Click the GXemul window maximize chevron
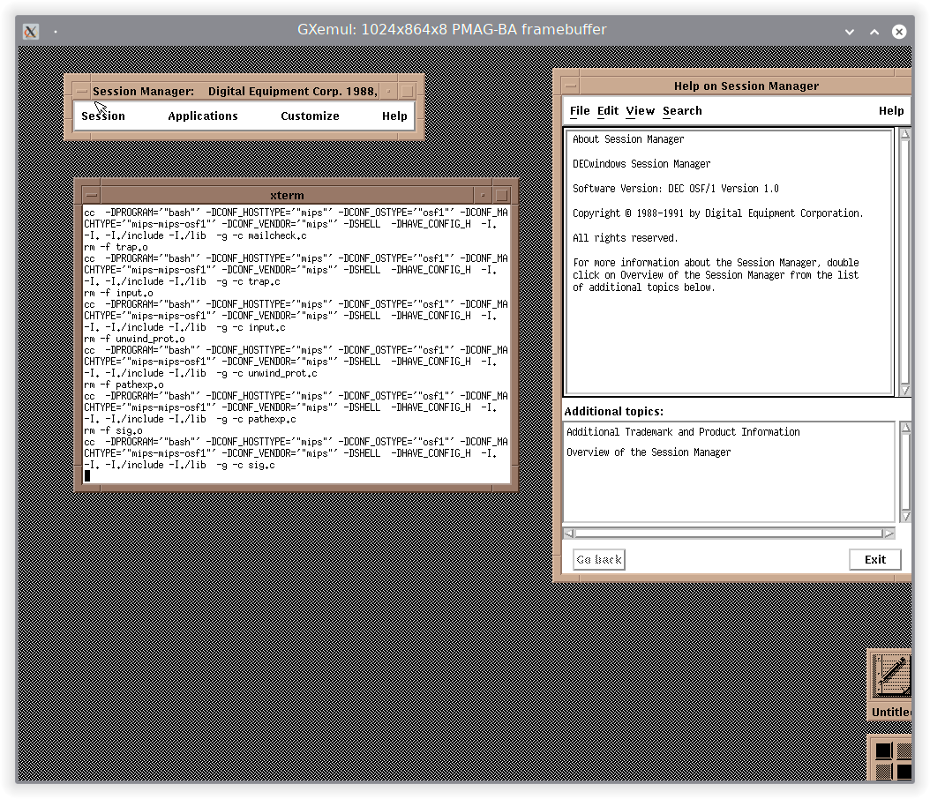Image resolution: width=930 pixels, height=799 pixels. click(x=874, y=32)
